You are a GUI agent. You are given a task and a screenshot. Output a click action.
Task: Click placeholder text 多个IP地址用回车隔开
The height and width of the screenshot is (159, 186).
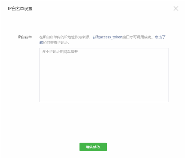[x=60, y=52]
